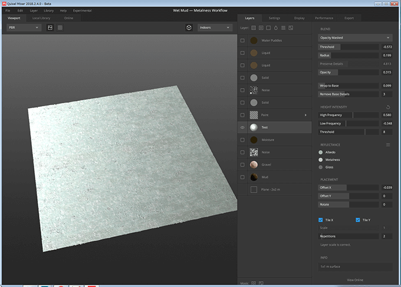This screenshot has width=401, height=287.
Task: Switch to the Settings tab
Action: tap(274, 18)
